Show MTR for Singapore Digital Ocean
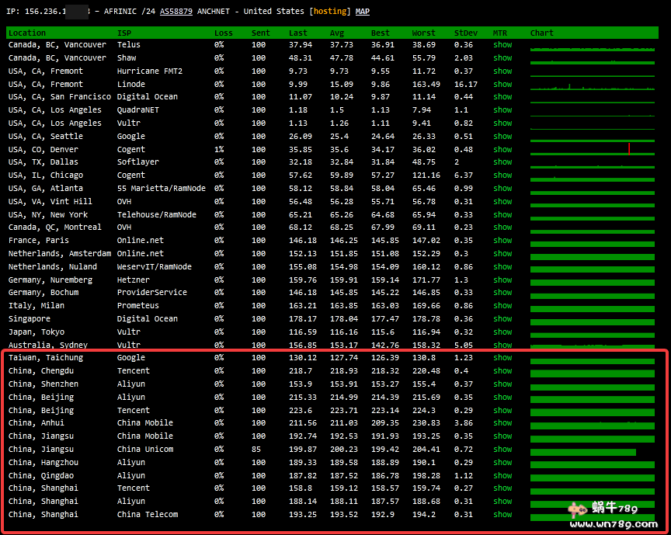Screen dimensions: 671x535 (x=502, y=318)
